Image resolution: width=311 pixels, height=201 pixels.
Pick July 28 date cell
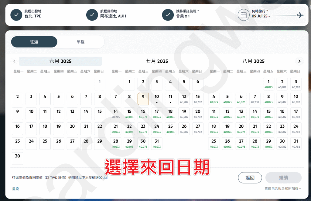116,143
